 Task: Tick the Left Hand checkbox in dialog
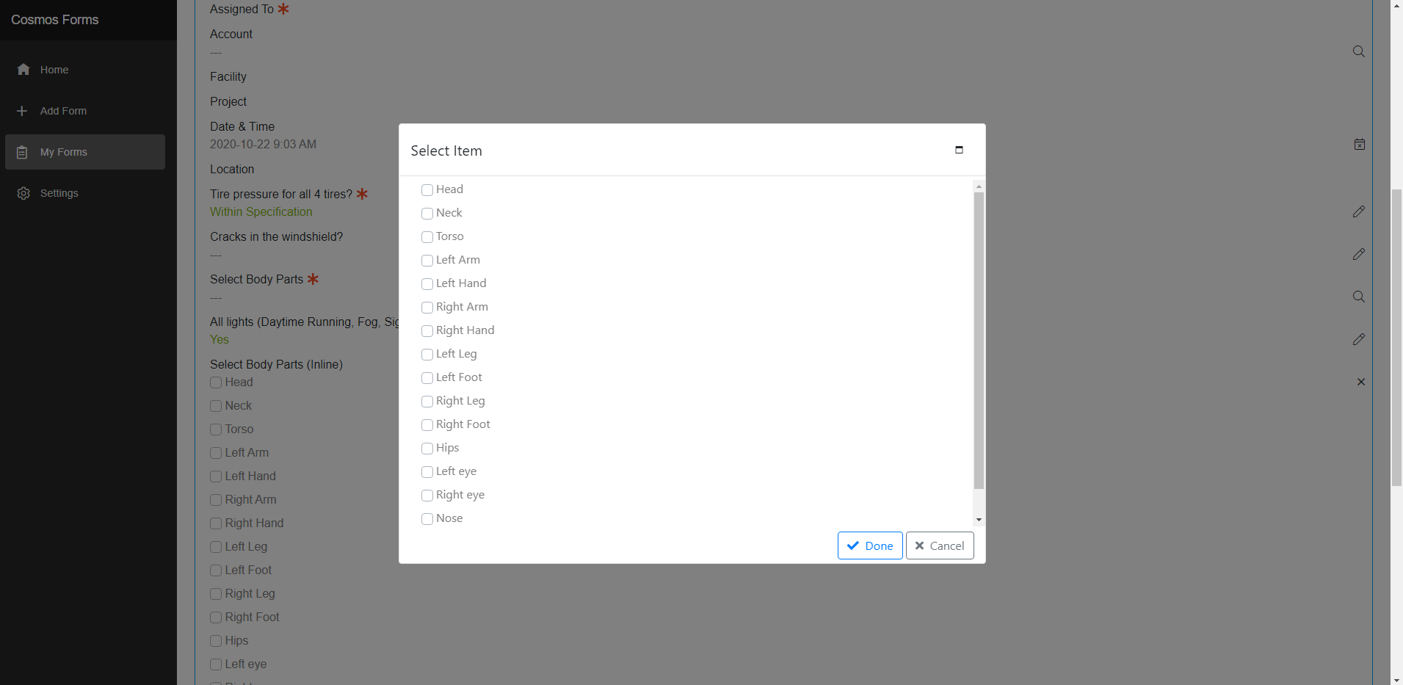point(427,284)
